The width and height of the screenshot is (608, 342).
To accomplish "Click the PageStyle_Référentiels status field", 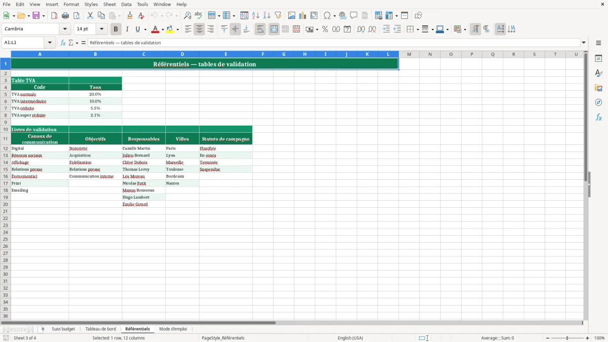I will tap(223, 338).
